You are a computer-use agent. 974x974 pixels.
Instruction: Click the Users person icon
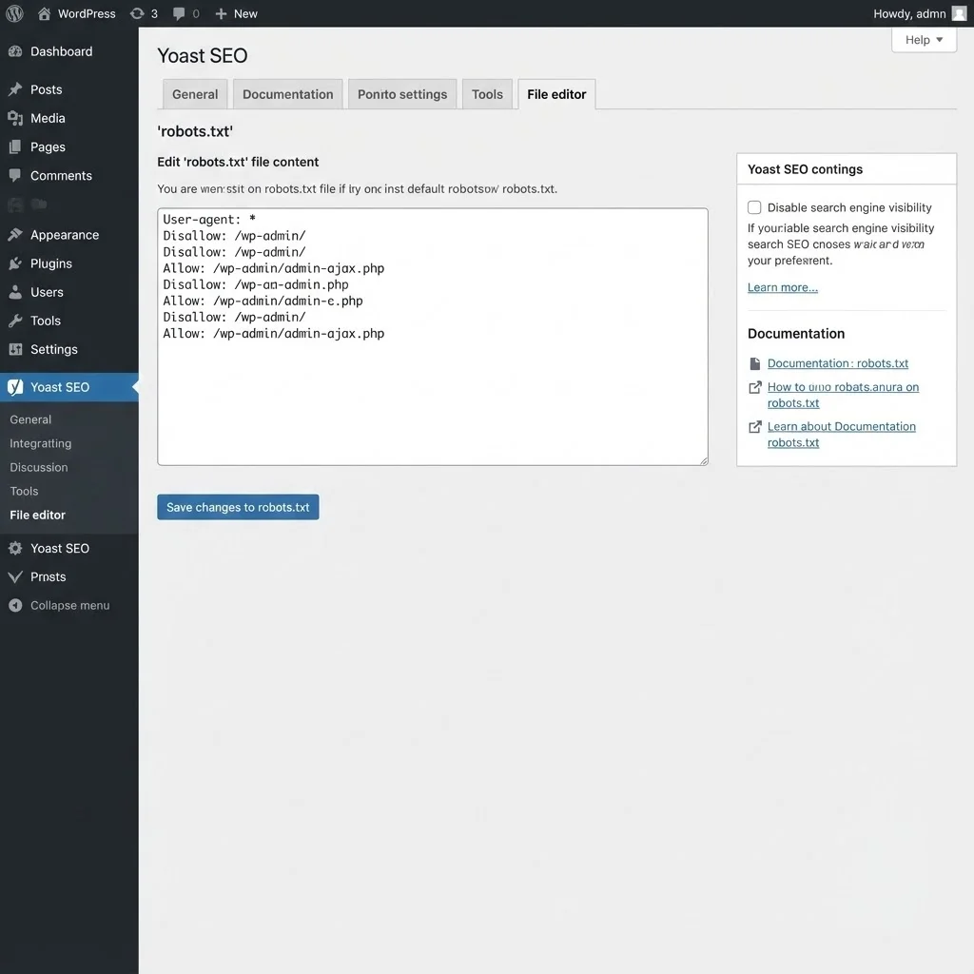pyautogui.click(x=15, y=292)
